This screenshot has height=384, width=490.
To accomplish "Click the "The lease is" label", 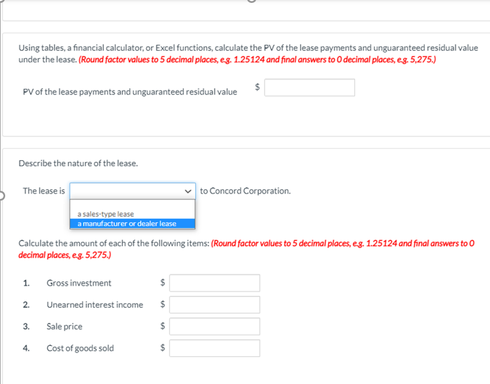I will (44, 191).
